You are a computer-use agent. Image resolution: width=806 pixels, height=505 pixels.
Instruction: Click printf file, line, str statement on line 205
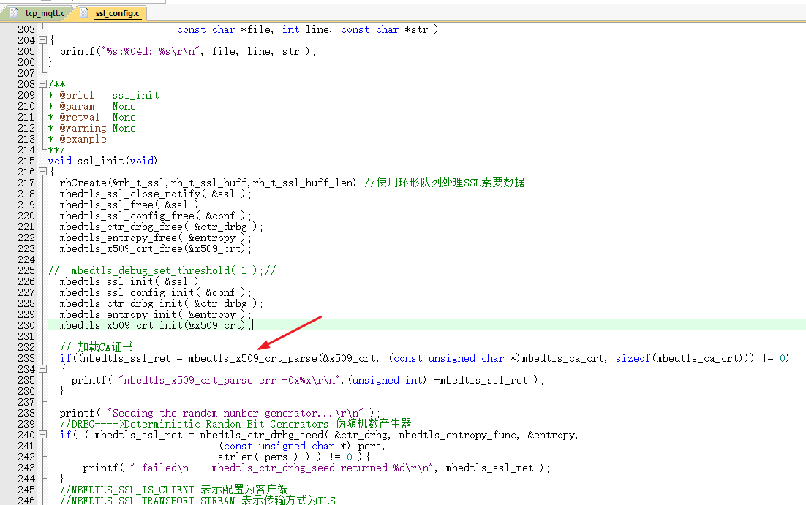coord(188,51)
